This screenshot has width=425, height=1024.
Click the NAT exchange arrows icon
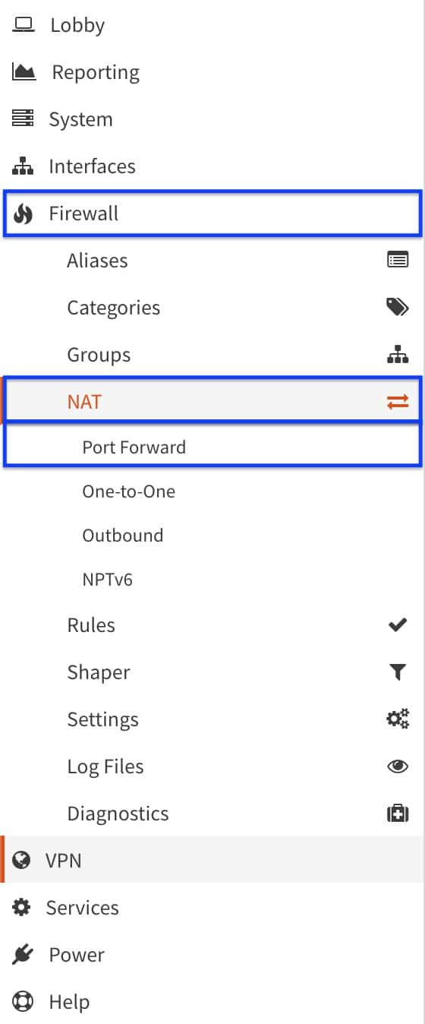coord(398,402)
